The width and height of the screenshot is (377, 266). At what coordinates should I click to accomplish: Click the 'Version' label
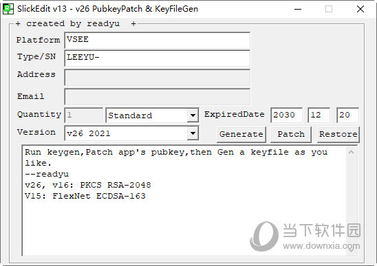click(x=36, y=132)
